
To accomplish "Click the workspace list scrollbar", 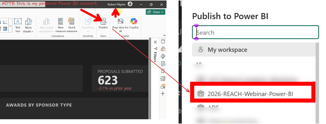I will 317,83.
